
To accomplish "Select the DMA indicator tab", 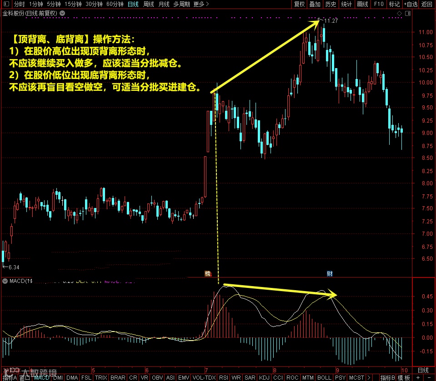I will point(72,378).
